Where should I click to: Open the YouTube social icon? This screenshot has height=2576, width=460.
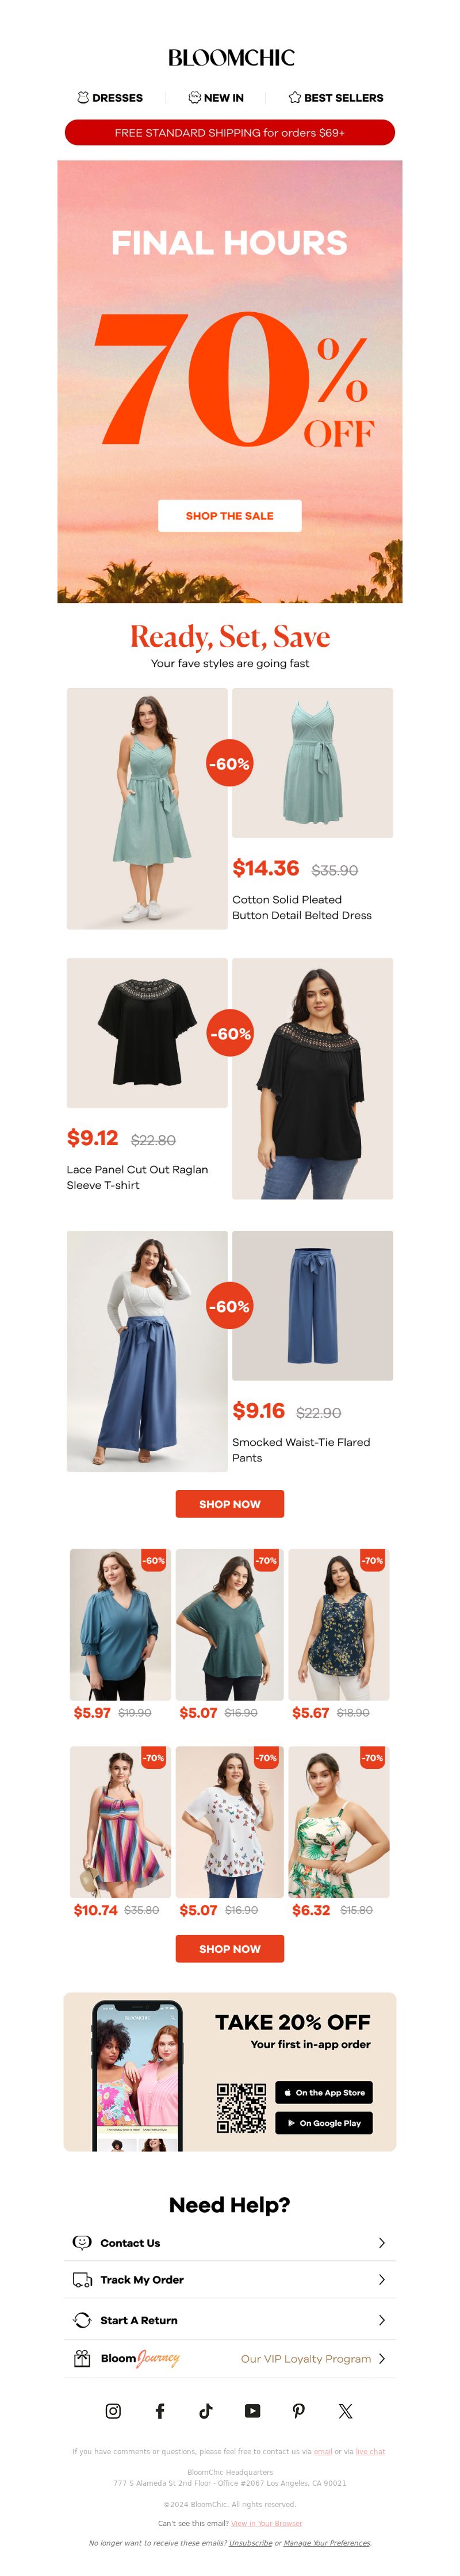point(252,2411)
